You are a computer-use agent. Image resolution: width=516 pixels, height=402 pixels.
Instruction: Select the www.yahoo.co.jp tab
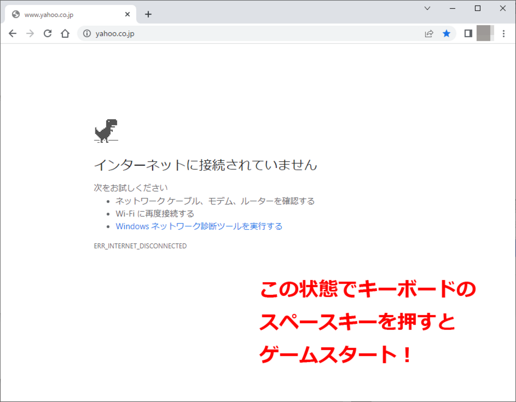pos(71,14)
